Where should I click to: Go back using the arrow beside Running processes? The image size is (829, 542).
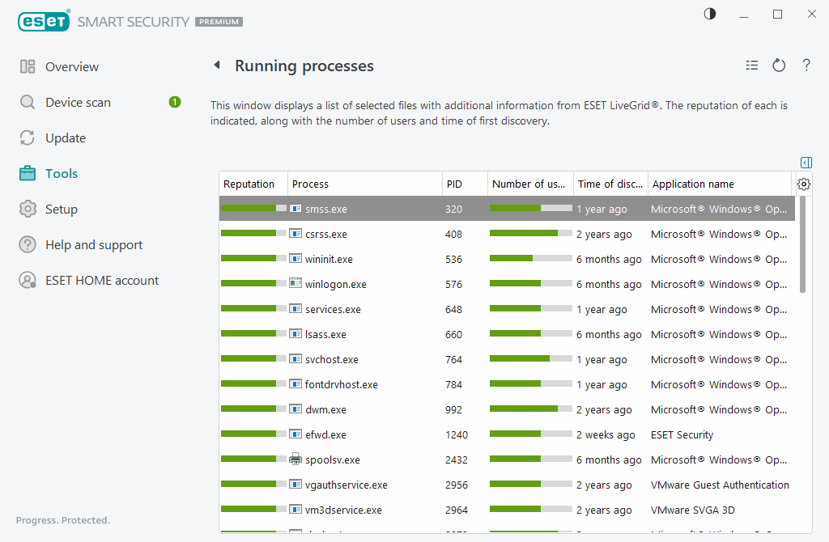pyautogui.click(x=217, y=66)
